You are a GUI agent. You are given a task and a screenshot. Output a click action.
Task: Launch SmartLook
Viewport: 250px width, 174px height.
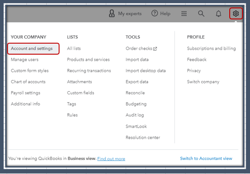[x=136, y=126]
